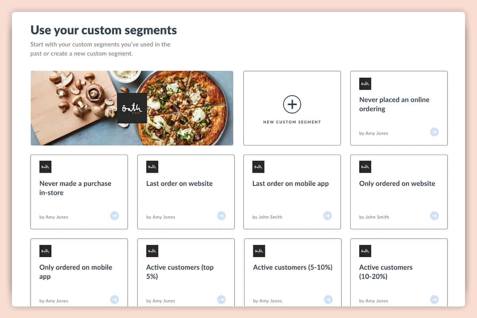
Task: Click arrow icon on 'Last order on website' card
Action: tap(221, 216)
